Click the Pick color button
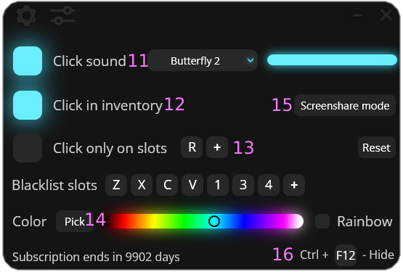Screen dimensions: 403x272 tap(75, 221)
